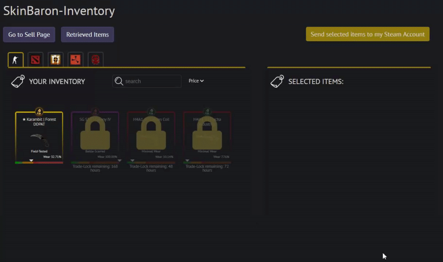Click the padlock on the M4A1 Mecha Industries card
This screenshot has width=443, height=262.
(207, 133)
